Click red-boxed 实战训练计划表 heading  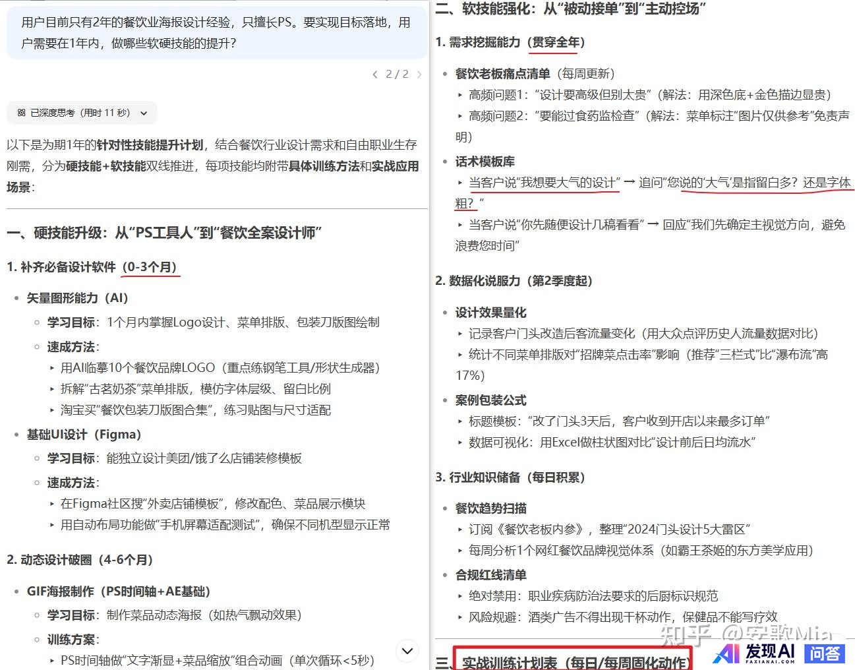[x=574, y=662]
